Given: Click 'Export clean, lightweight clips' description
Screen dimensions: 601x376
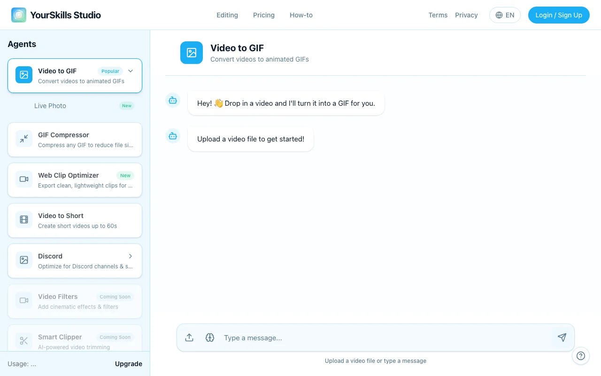Looking at the screenshot, I should (85, 186).
